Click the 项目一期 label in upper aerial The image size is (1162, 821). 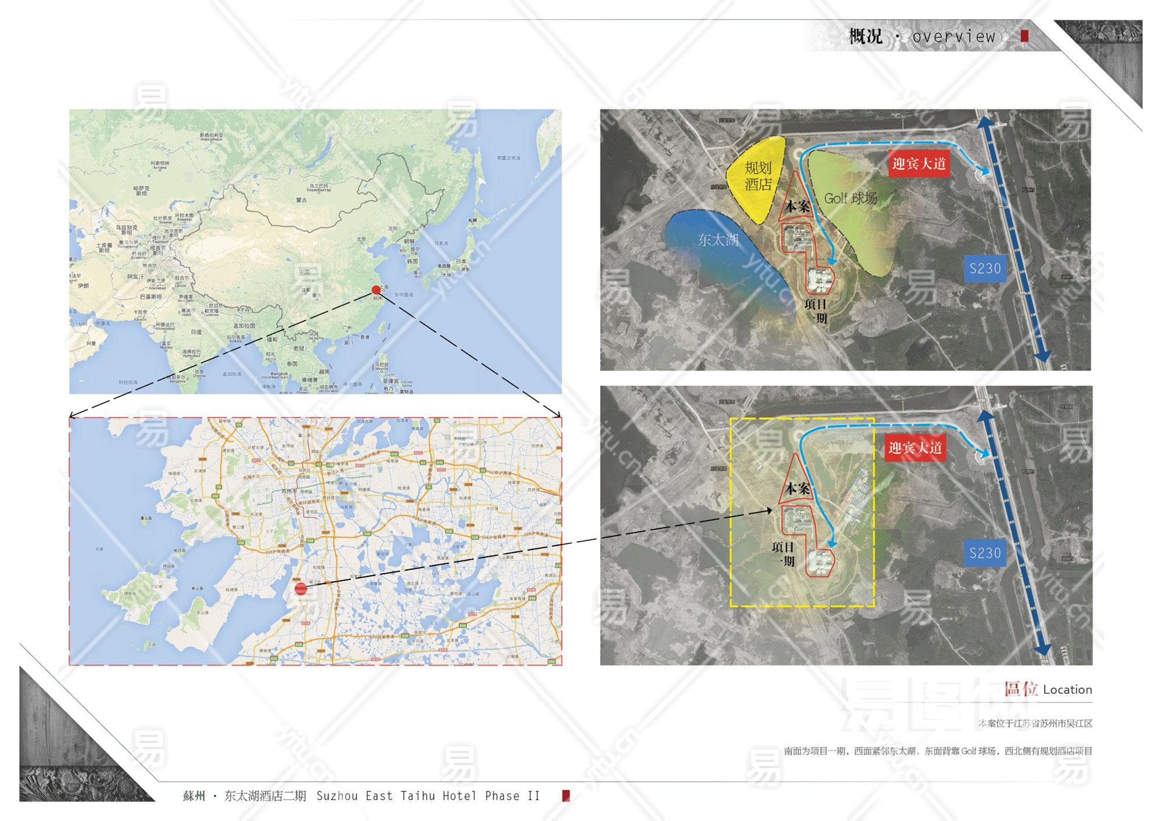tap(815, 311)
